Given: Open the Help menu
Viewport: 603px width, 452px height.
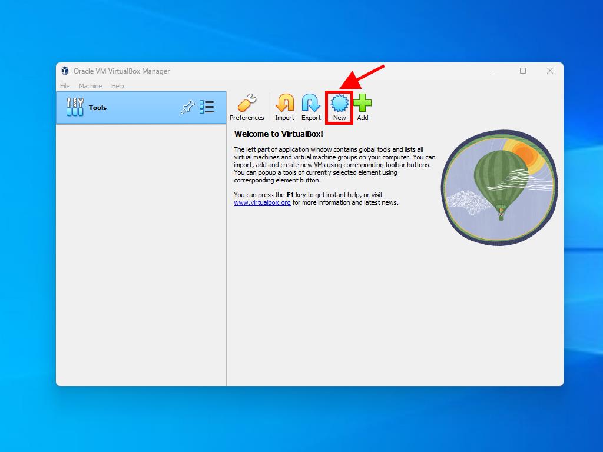Looking at the screenshot, I should (x=117, y=86).
